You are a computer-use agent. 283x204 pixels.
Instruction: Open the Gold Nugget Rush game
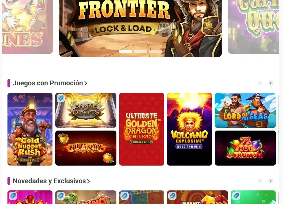30,129
